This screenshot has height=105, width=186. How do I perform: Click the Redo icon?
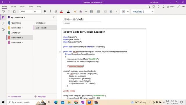9,12
